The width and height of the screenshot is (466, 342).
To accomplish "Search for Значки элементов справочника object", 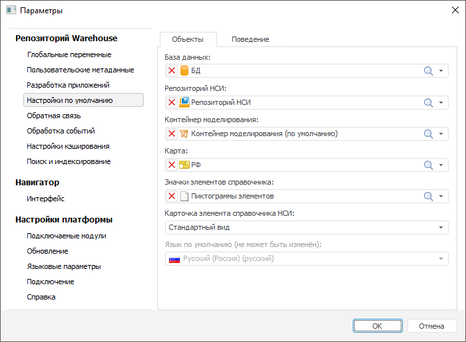I will (429, 196).
